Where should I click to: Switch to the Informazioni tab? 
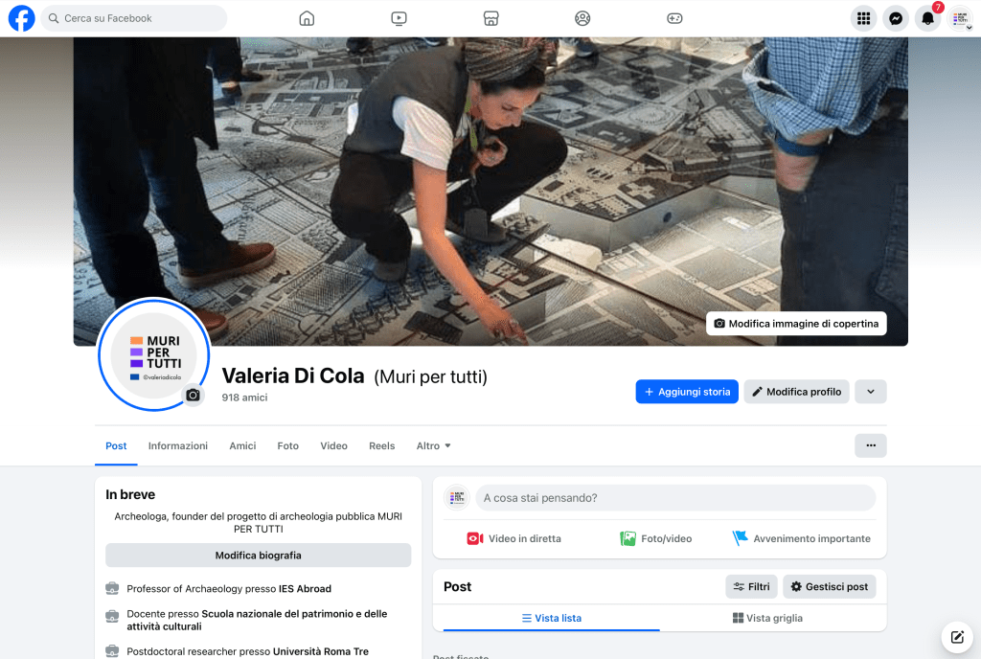tap(177, 445)
